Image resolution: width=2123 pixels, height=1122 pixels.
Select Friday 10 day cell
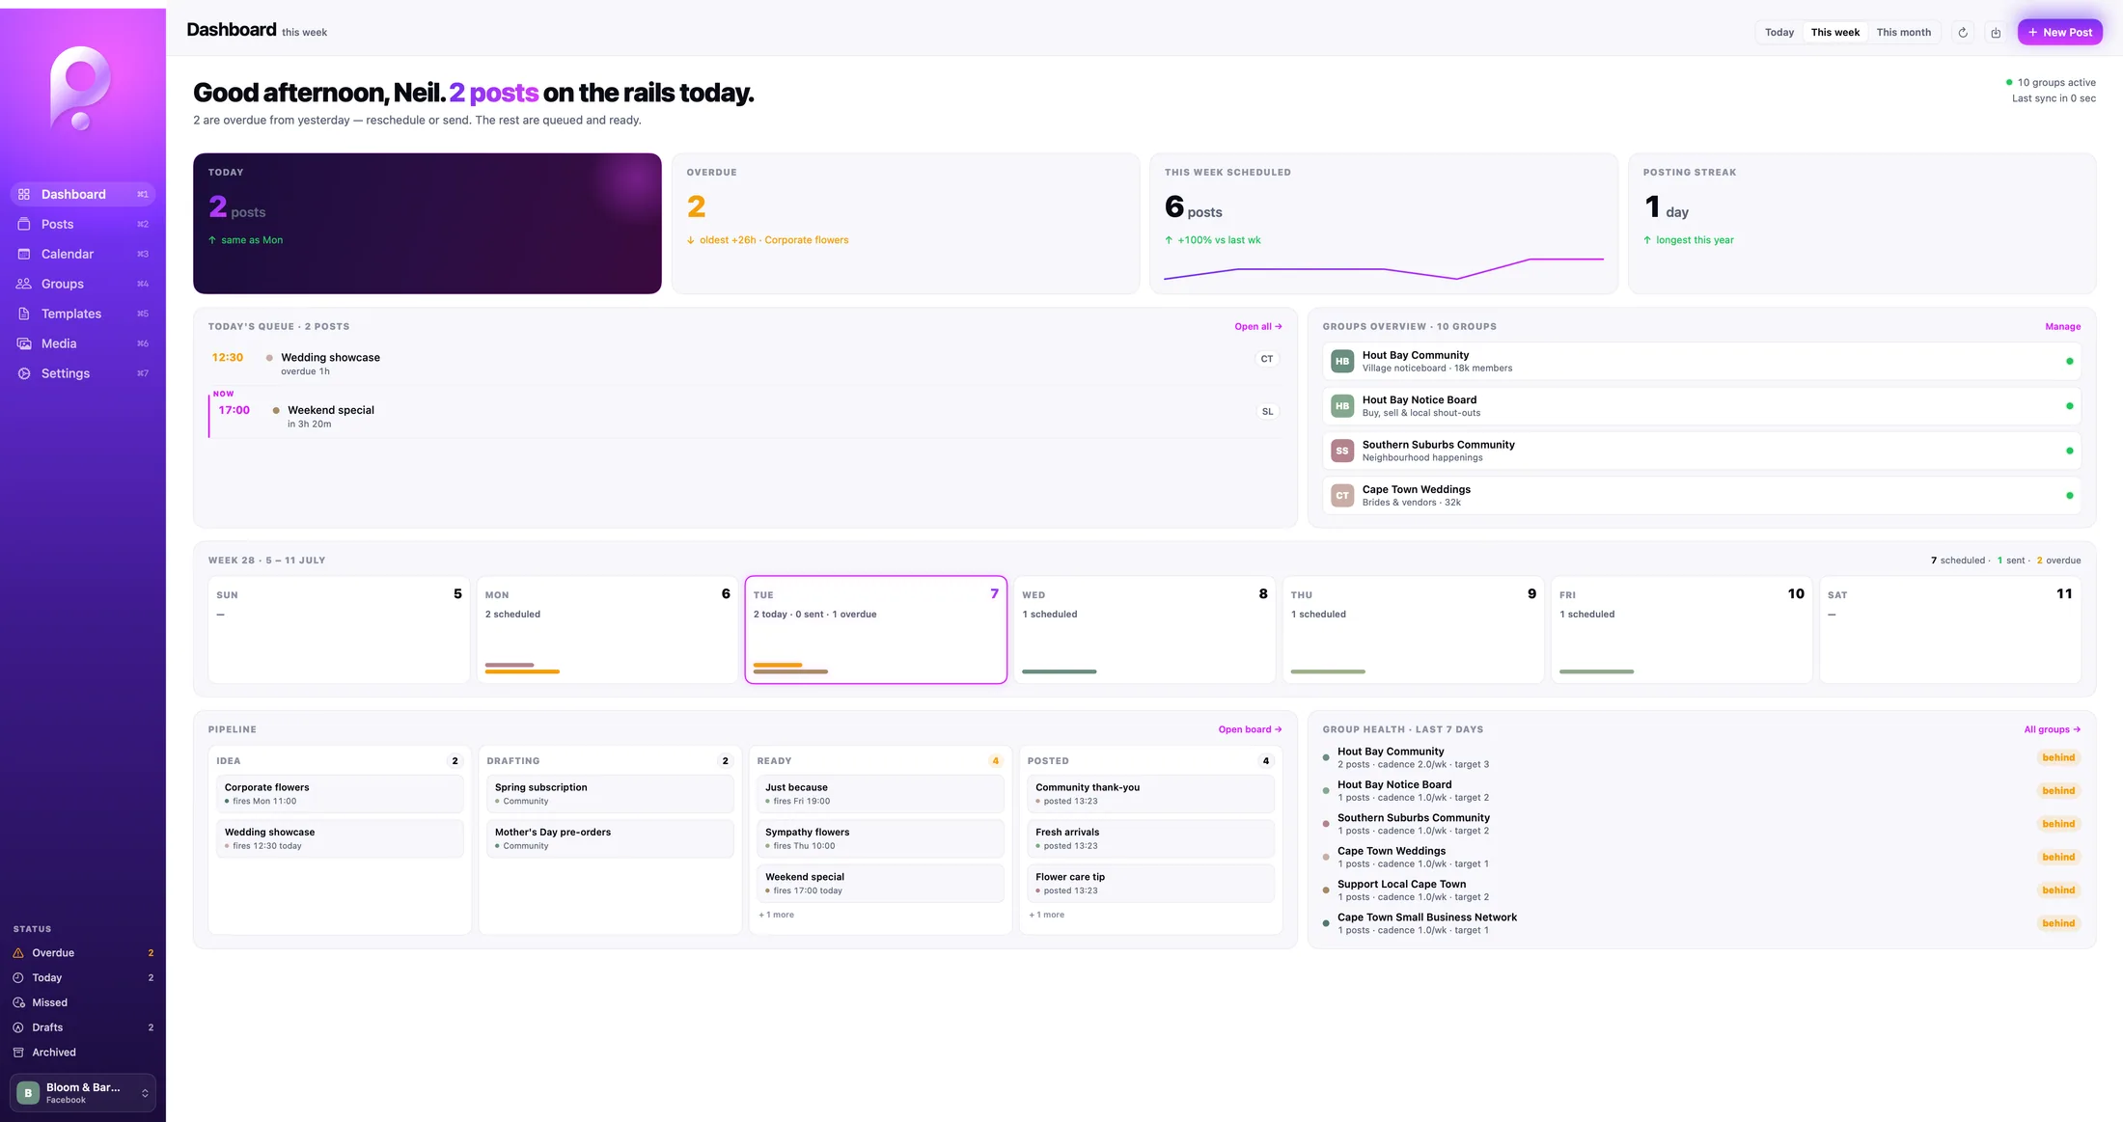coord(1681,630)
